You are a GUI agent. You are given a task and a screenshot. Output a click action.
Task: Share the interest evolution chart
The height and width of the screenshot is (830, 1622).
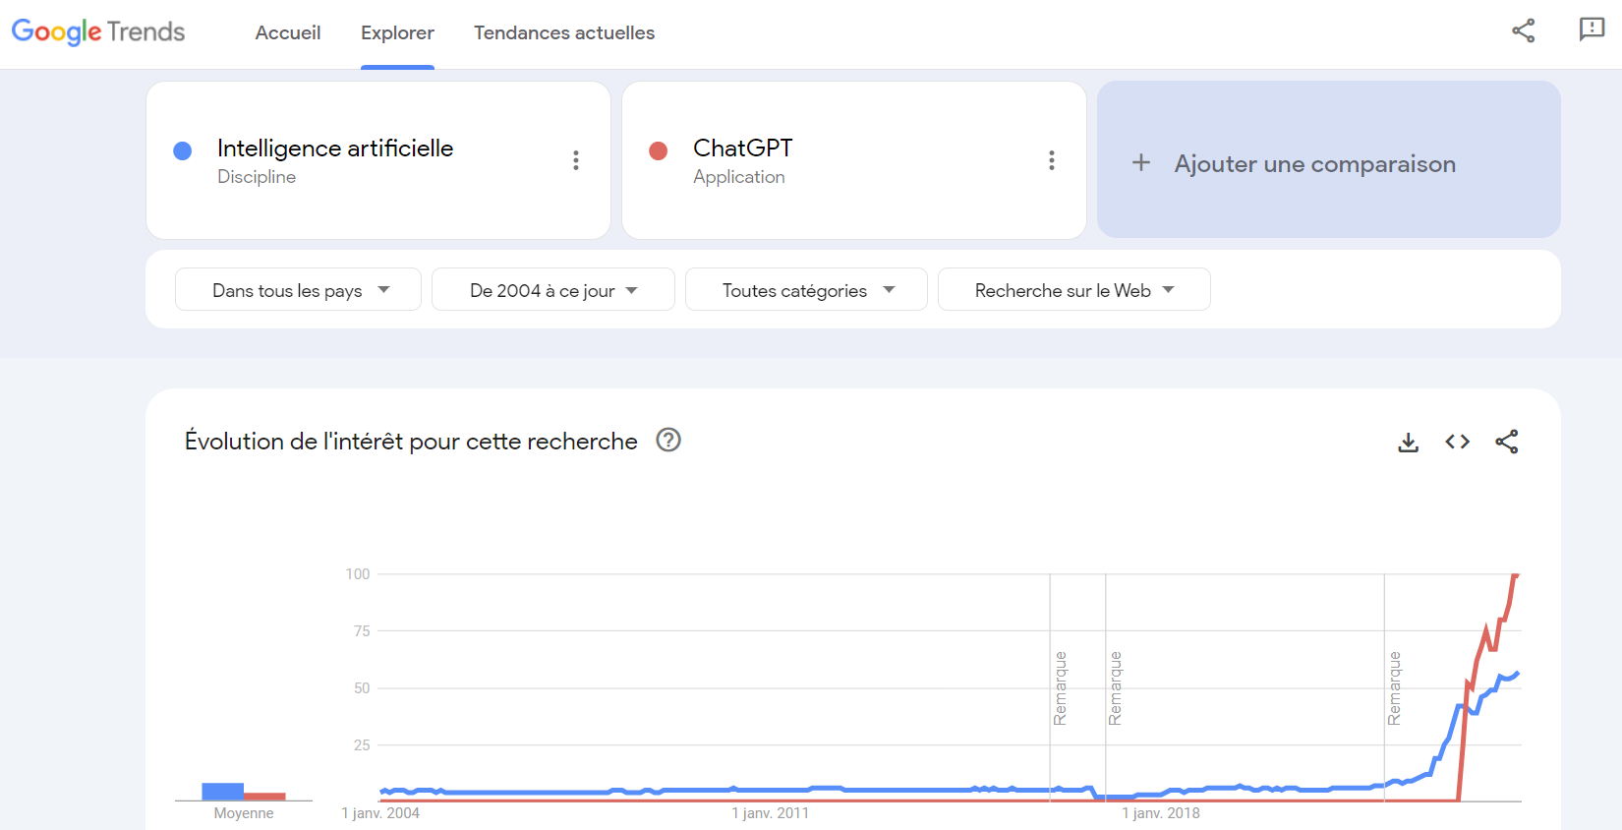click(1507, 442)
